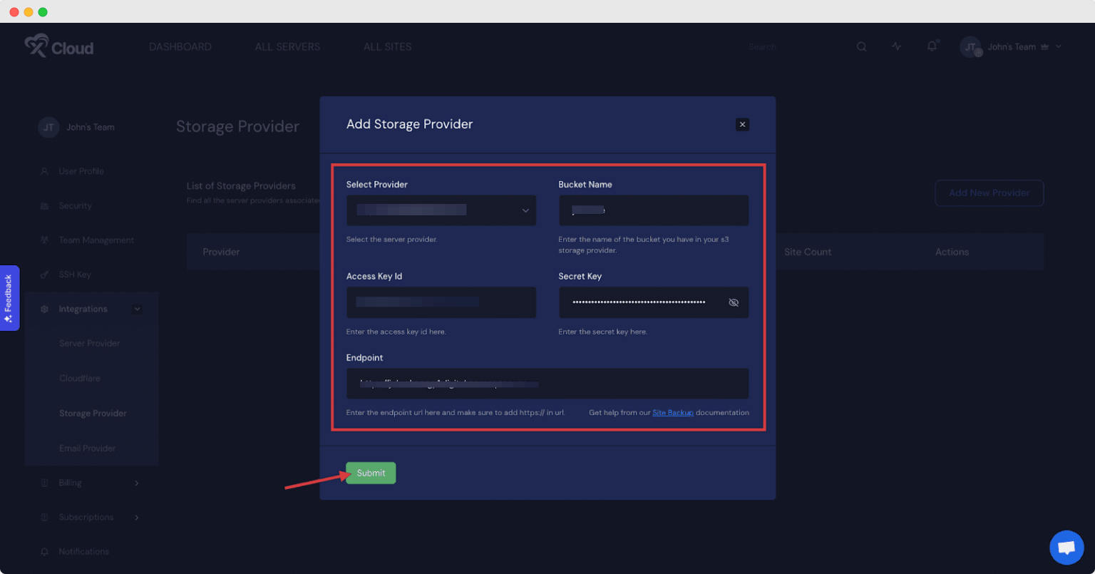Click inside the Bucket Name field
The width and height of the screenshot is (1095, 574).
tap(653, 210)
